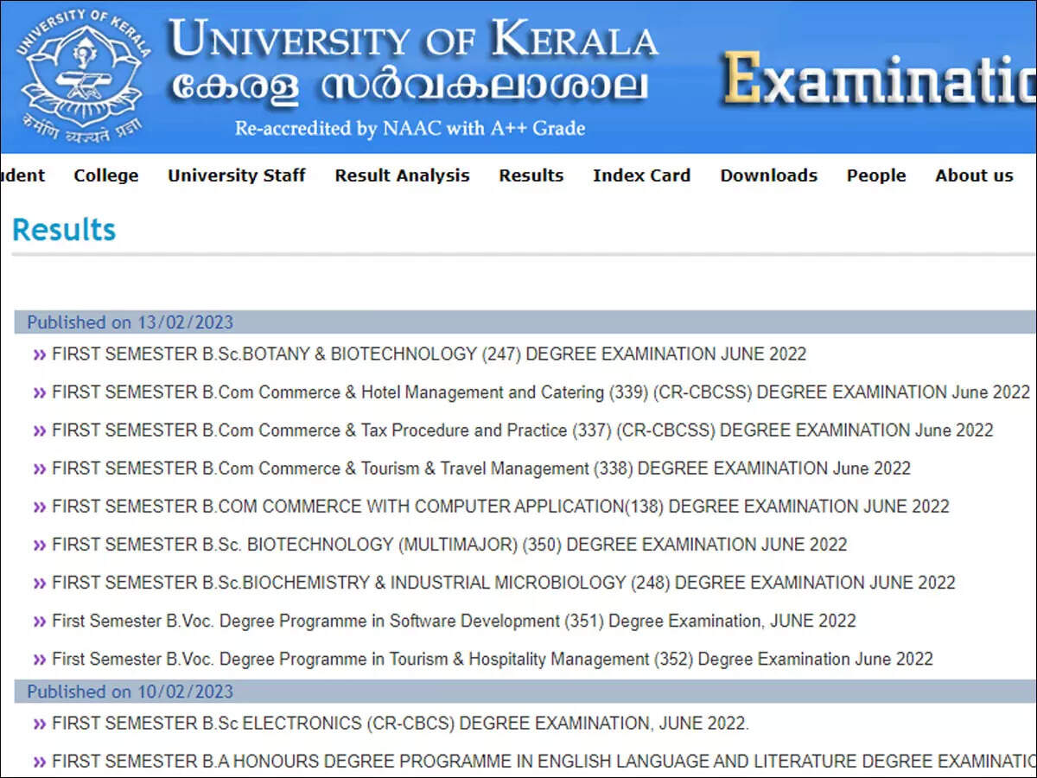Open B.Com Commerce with Computer Application(138) result
Viewport: 1037px width, 778px height.
500,507
